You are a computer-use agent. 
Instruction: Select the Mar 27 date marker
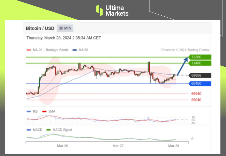[118, 146]
